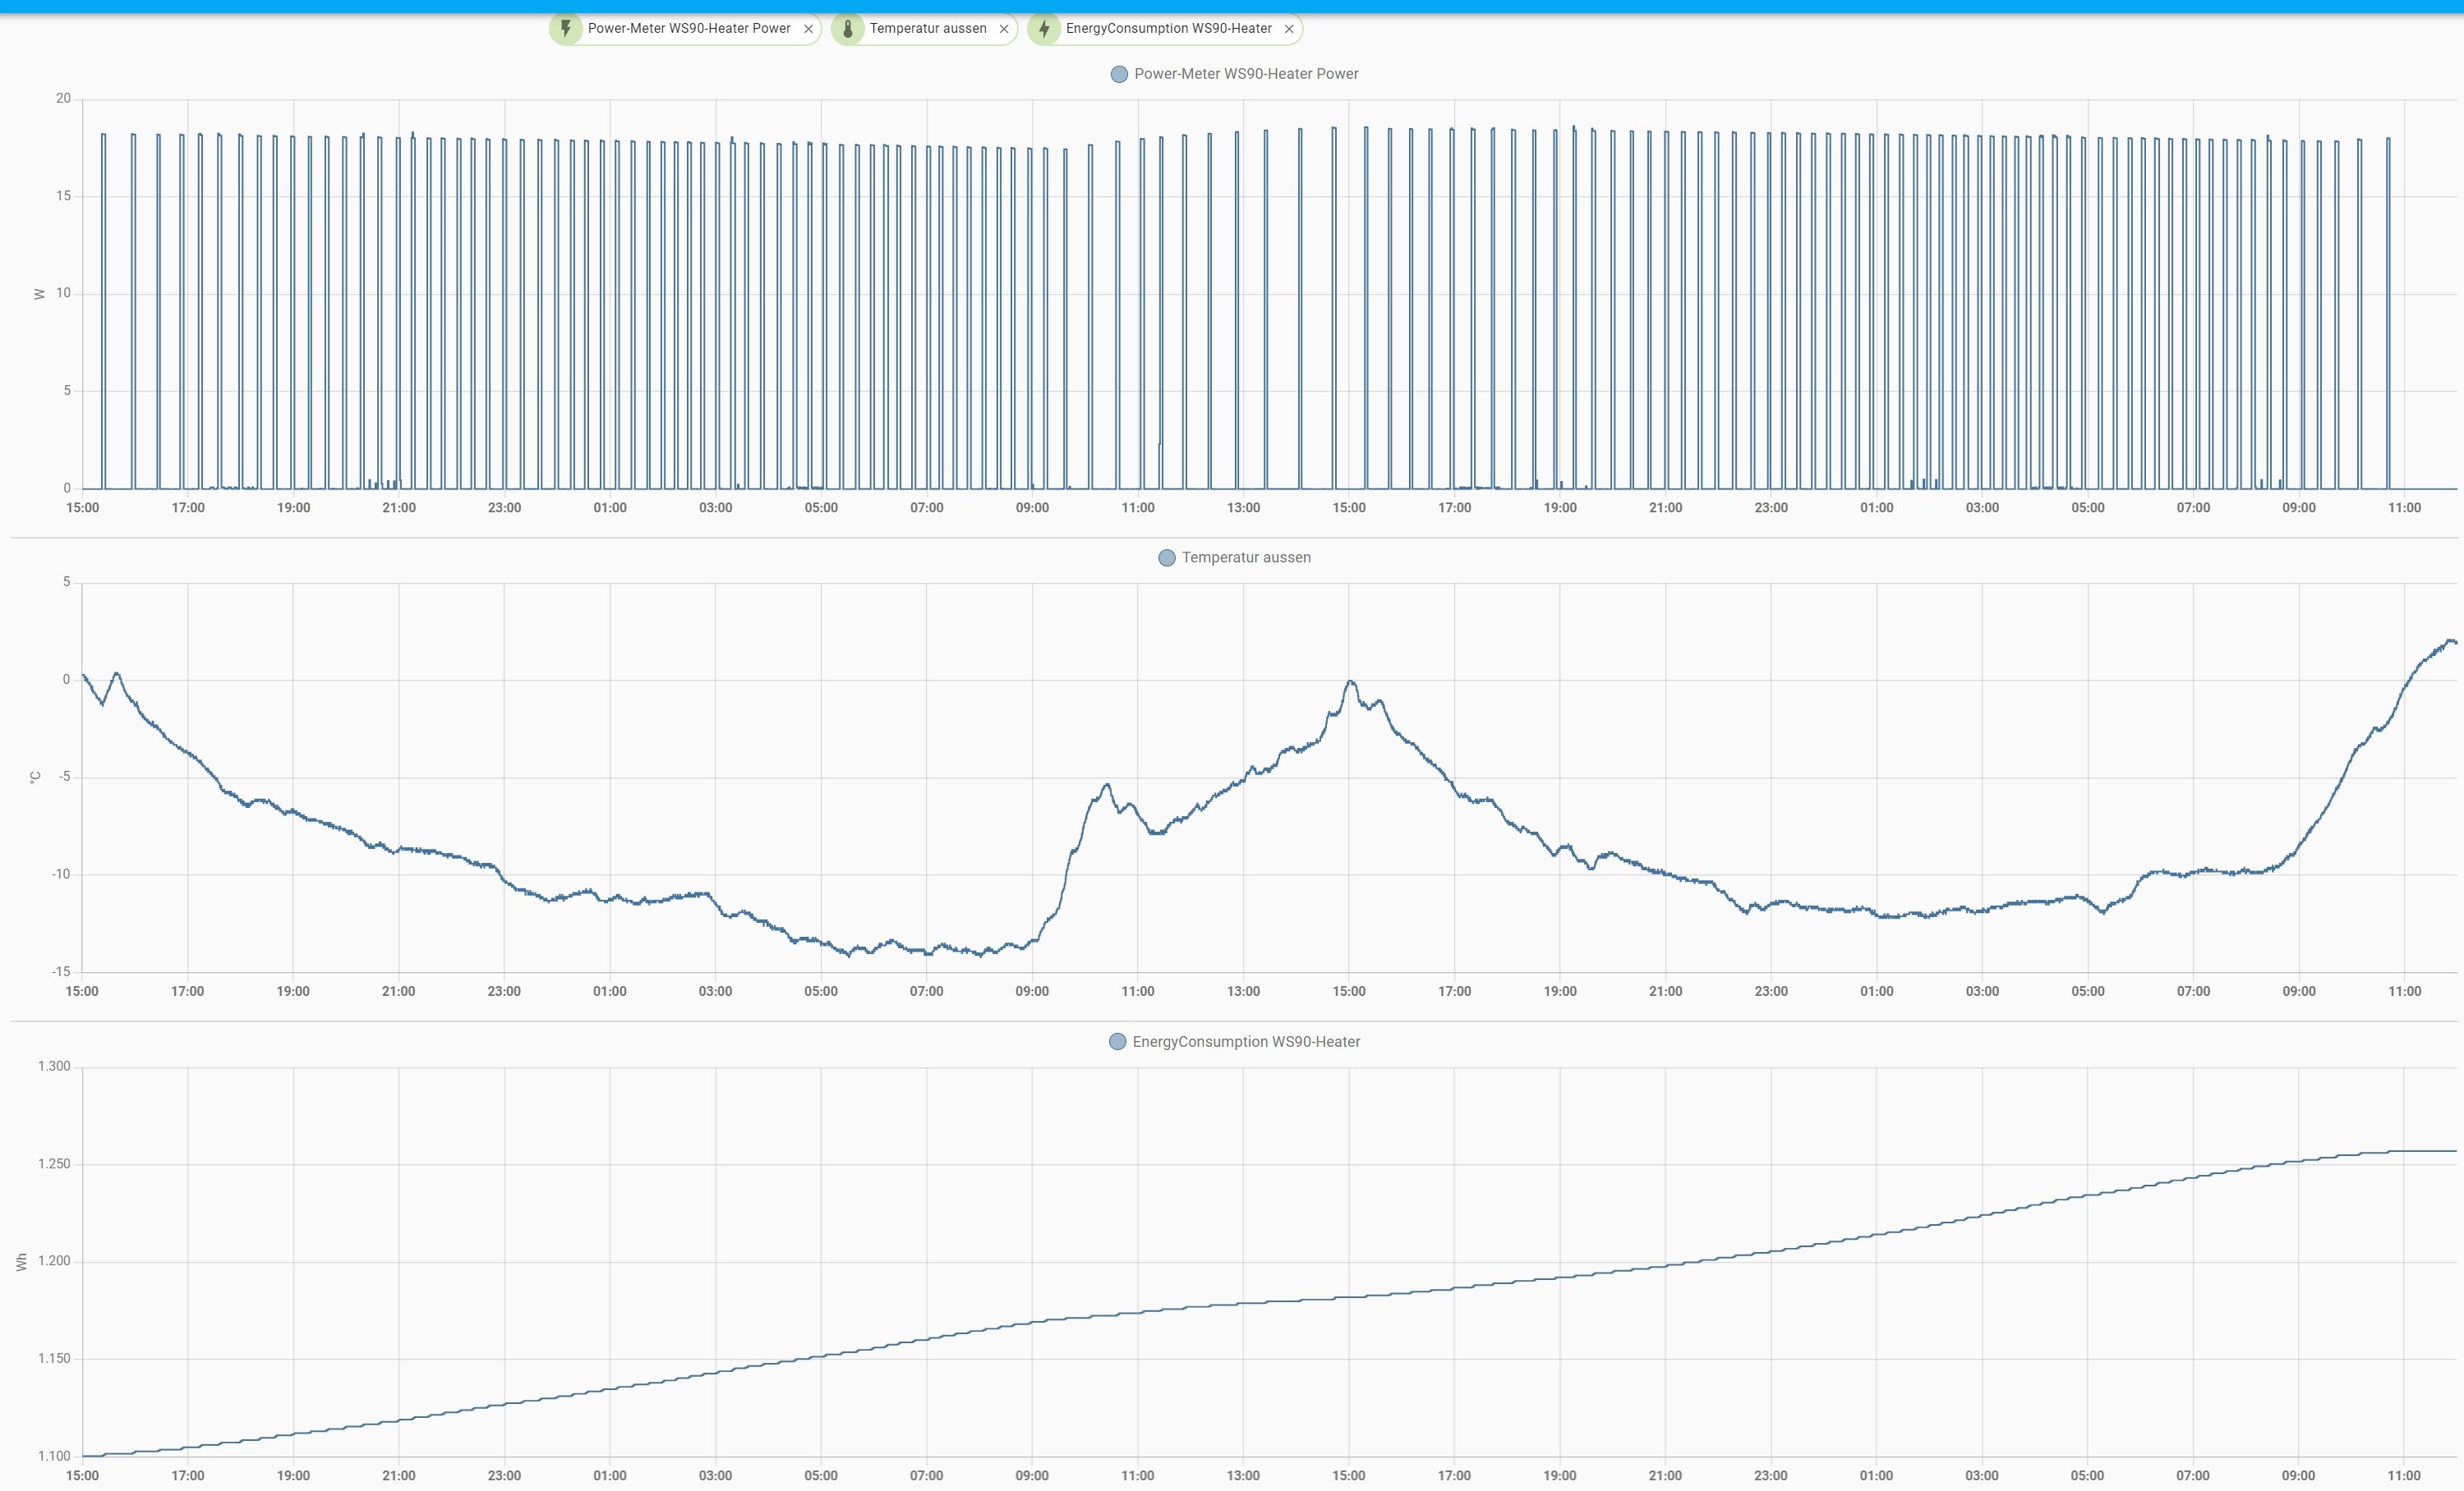Click the Power-Meter WS90-Heater Power legend text
The image size is (2464, 1491).
coord(1246,74)
